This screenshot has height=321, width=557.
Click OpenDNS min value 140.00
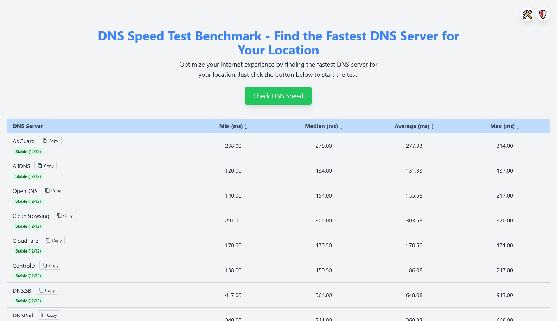pyautogui.click(x=233, y=195)
